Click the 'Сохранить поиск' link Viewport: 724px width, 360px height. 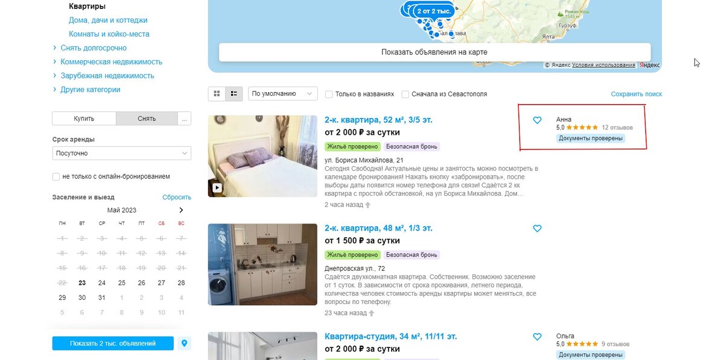coord(637,94)
